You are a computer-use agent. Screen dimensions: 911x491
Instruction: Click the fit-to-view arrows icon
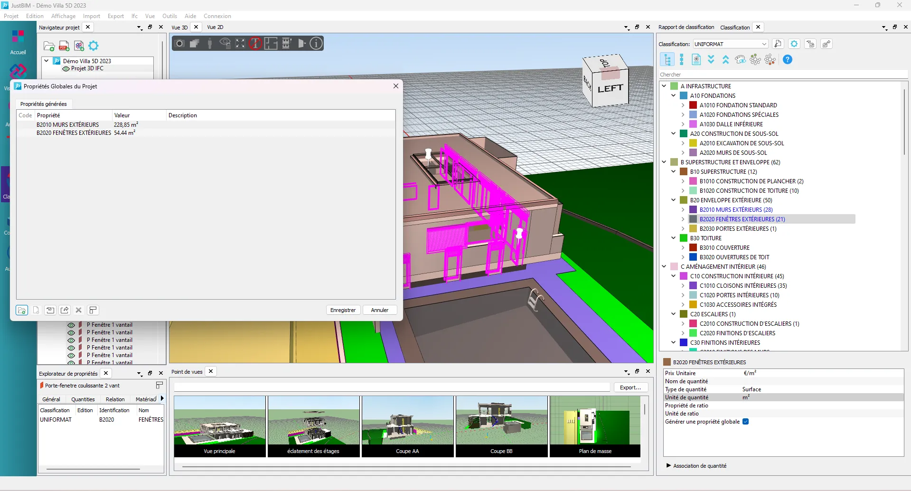tap(240, 44)
